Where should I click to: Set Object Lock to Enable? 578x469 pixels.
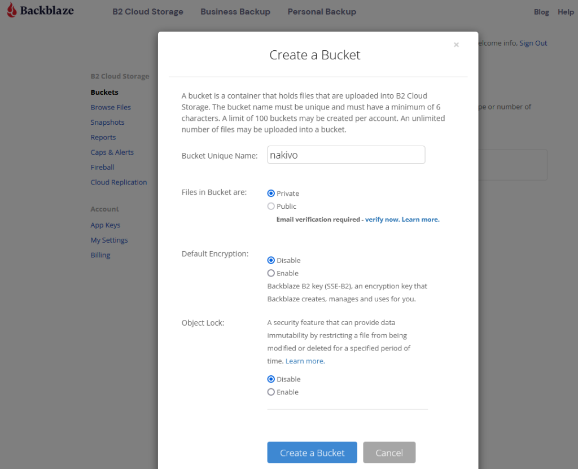[271, 392]
